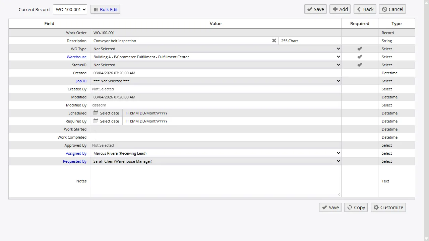
Task: Cancel editing with the Cancel button
Action: point(392,9)
